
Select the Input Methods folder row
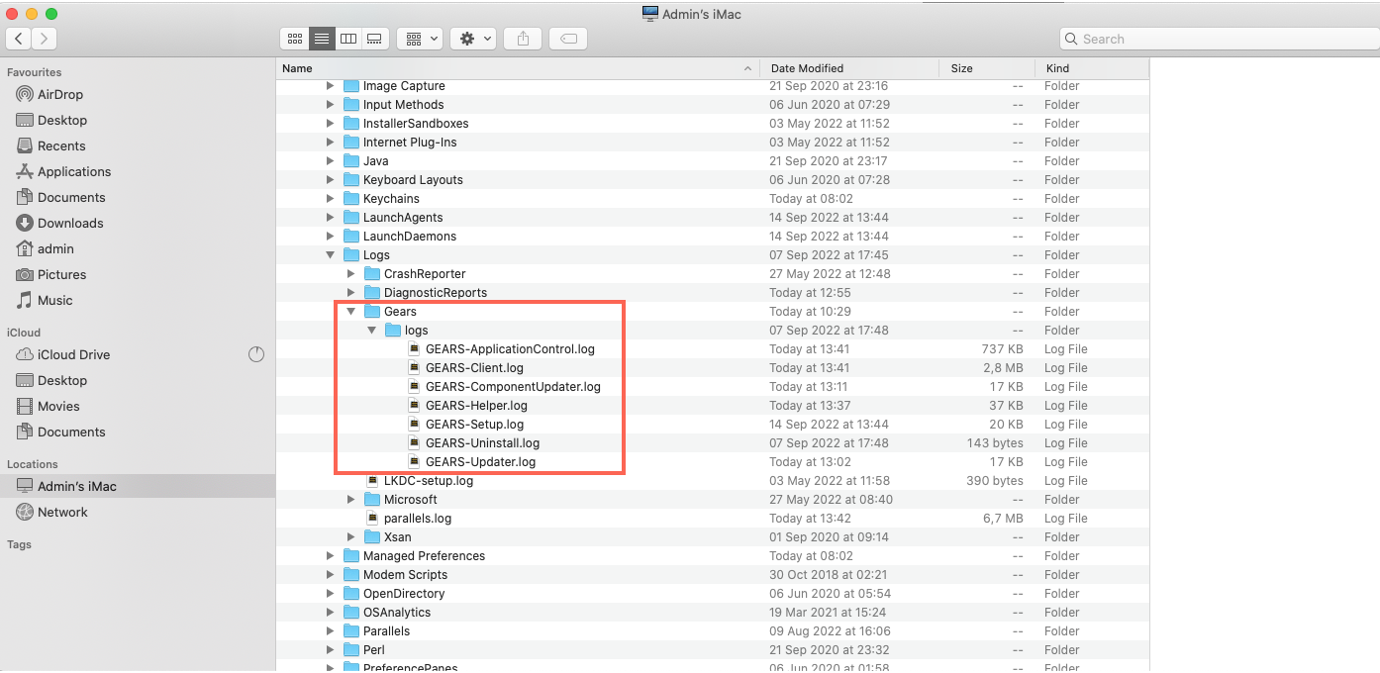(713, 105)
